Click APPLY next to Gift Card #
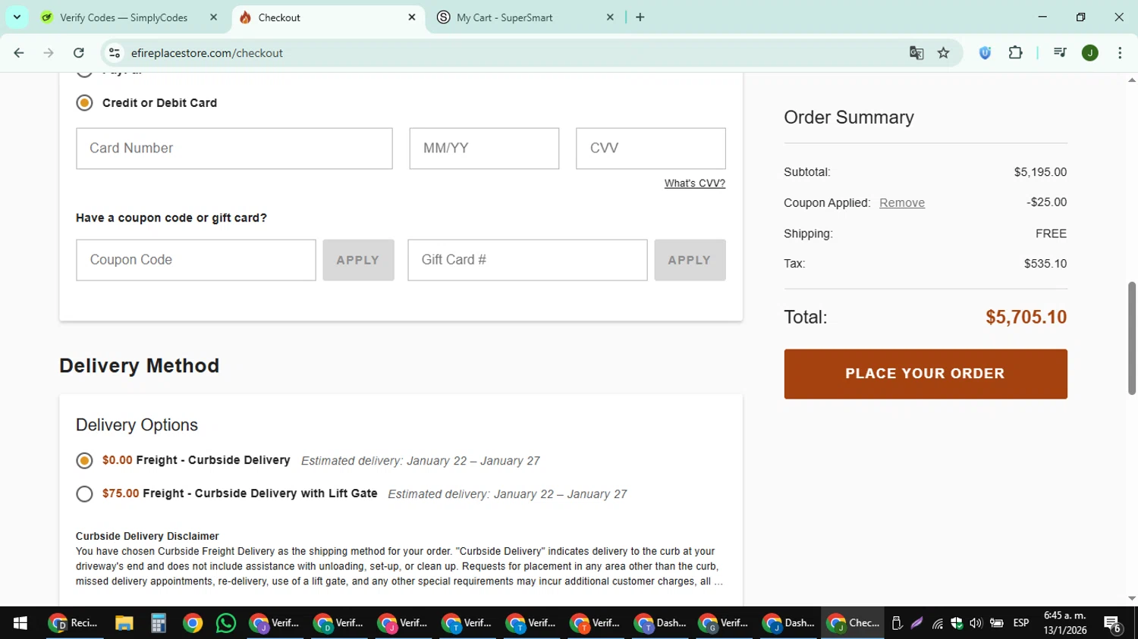The image size is (1138, 639). pyautogui.click(x=690, y=260)
